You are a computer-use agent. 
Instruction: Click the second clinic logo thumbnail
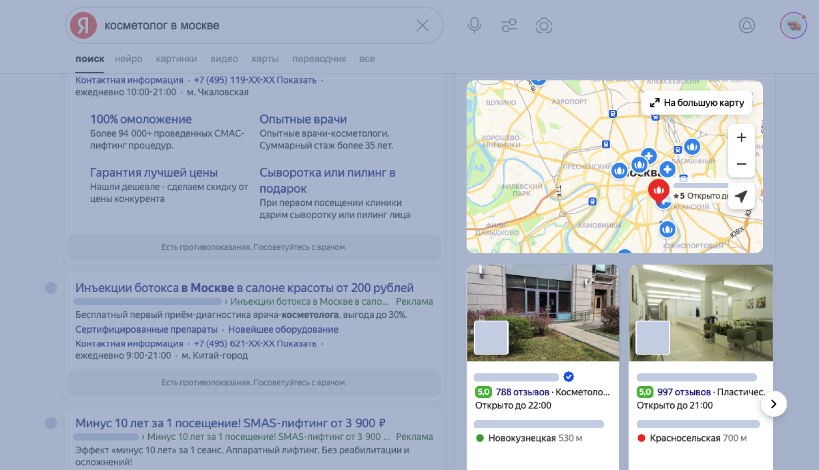(653, 338)
